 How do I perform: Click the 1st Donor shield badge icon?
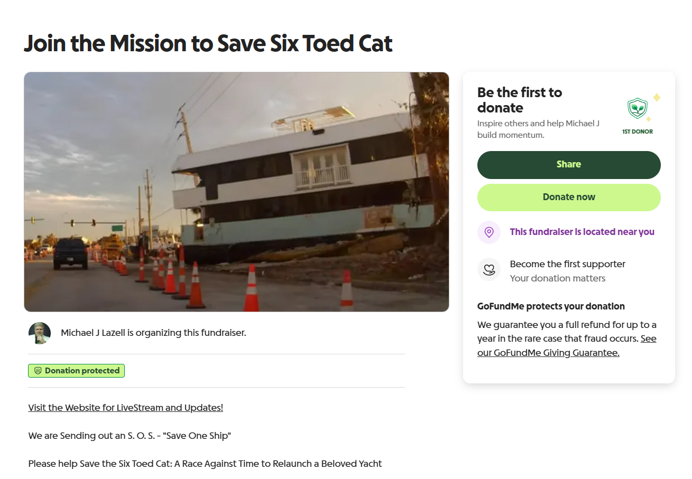638,109
